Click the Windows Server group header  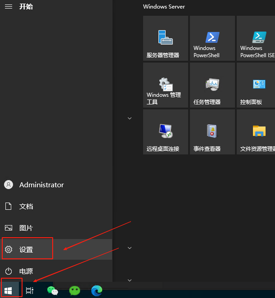[x=164, y=7]
